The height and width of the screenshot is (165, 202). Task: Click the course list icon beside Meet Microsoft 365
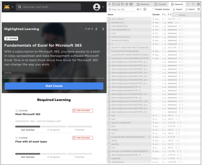pos(17,111)
